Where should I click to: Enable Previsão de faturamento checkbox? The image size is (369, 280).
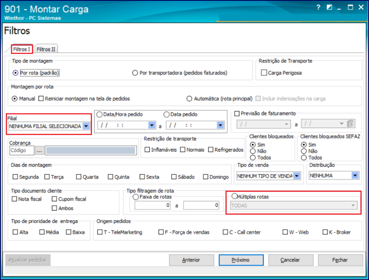237,113
